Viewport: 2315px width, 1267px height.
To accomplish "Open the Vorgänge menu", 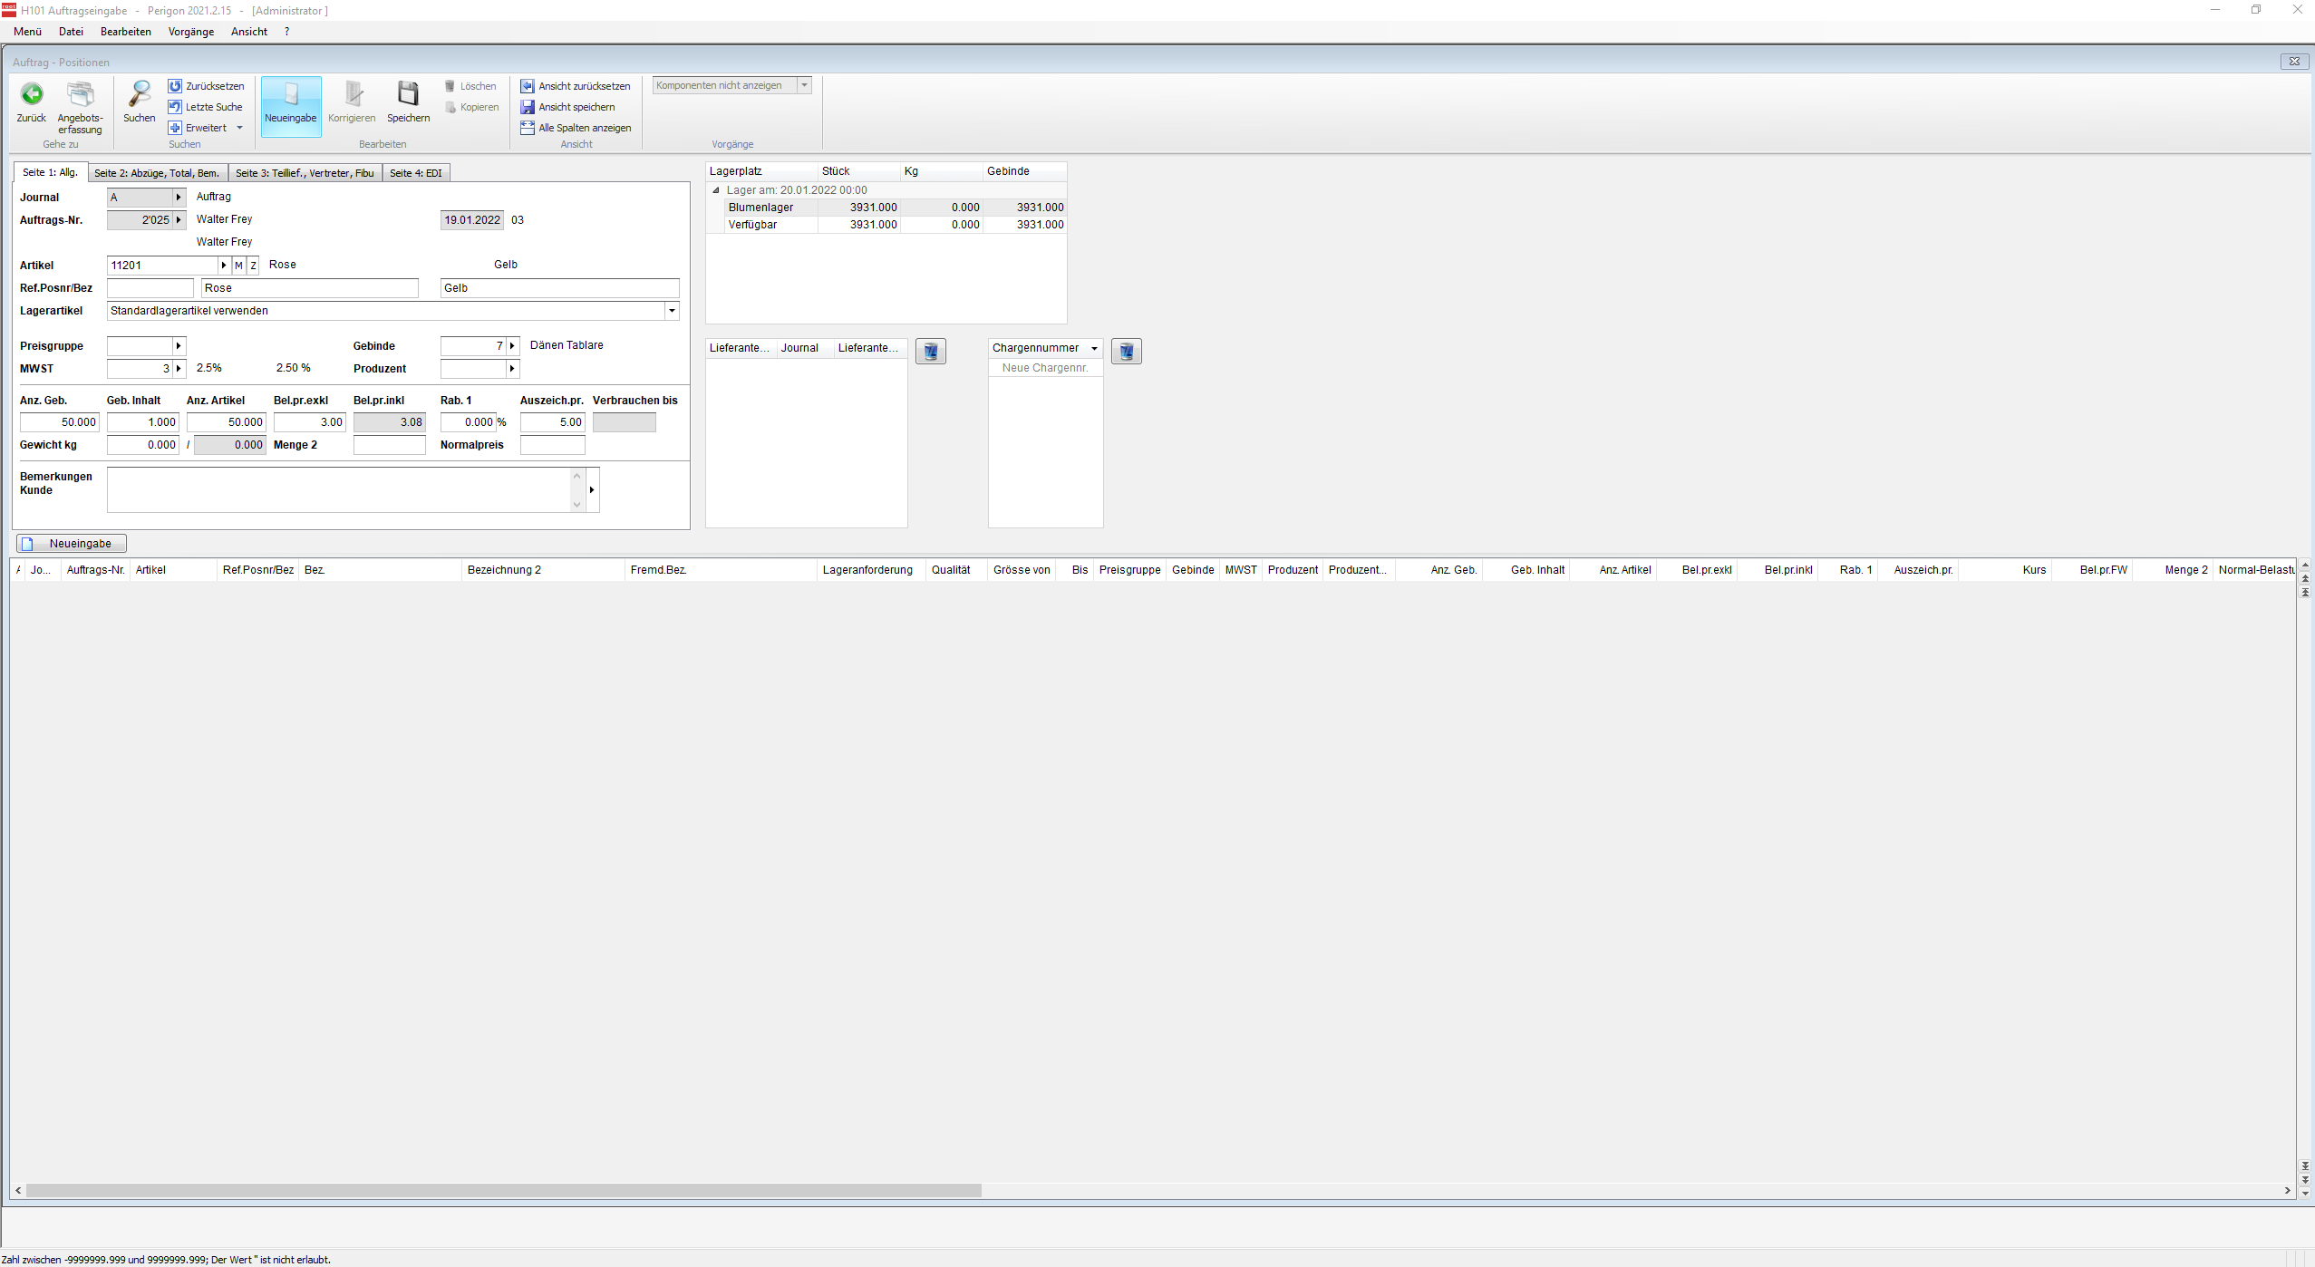I will pyautogui.click(x=191, y=32).
